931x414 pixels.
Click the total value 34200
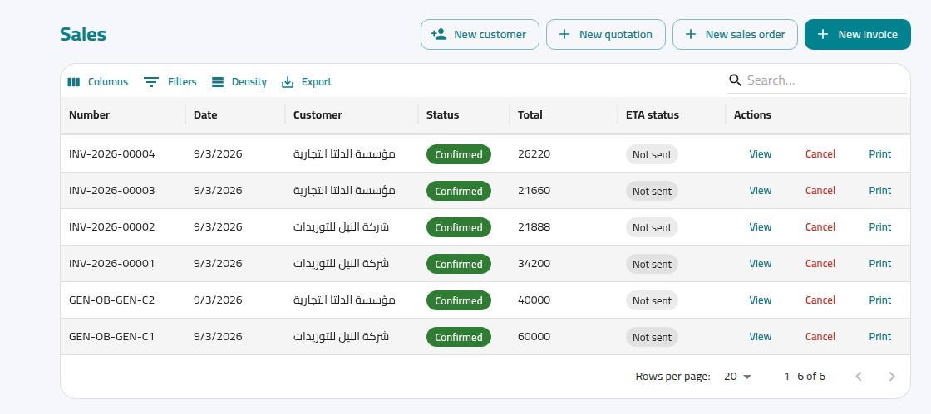[534, 264]
